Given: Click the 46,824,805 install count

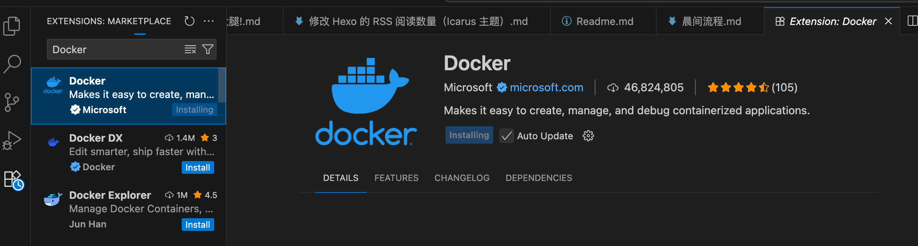Looking at the screenshot, I should pyautogui.click(x=645, y=87).
